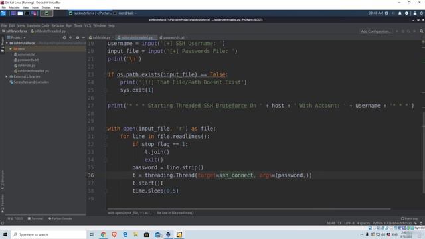Expand the venv folder arrow

pyautogui.click(x=11, y=48)
